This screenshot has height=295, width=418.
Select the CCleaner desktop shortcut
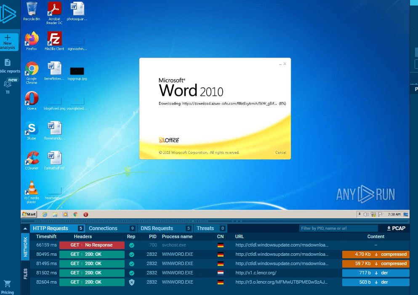click(32, 161)
